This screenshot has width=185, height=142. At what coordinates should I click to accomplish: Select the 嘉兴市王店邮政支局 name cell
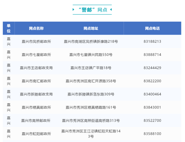(x=36, y=68)
